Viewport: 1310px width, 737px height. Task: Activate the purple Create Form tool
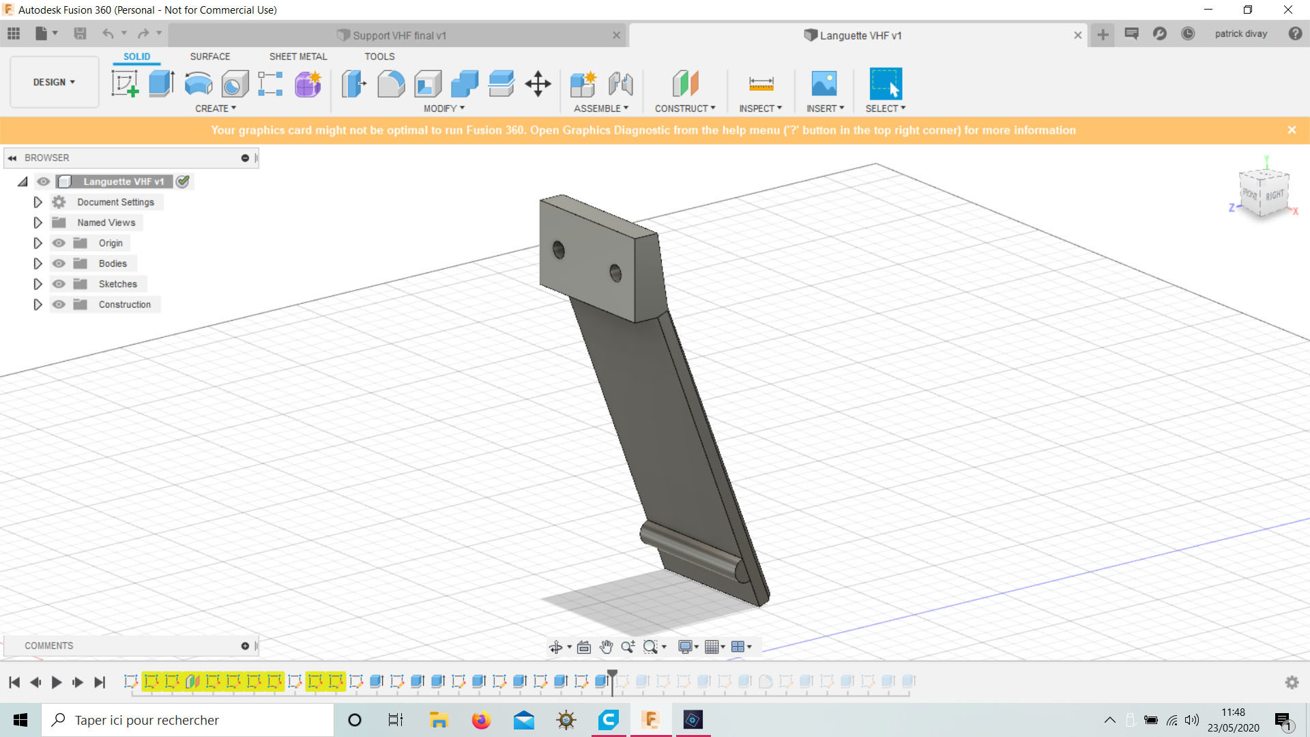pos(307,83)
